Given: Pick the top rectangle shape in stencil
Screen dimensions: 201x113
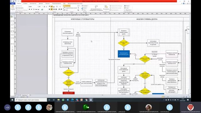Looking at the screenshot, I should 12,21.
